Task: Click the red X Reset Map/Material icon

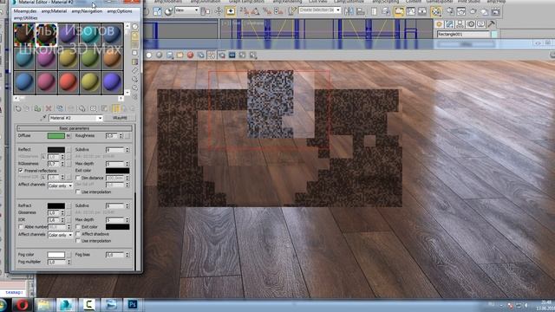Action: pos(49,108)
